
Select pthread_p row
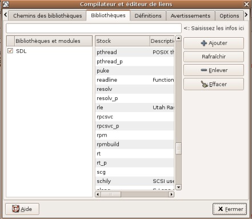coord(135,61)
